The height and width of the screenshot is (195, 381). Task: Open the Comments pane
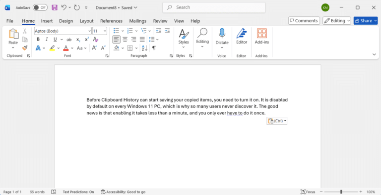pyautogui.click(x=304, y=21)
